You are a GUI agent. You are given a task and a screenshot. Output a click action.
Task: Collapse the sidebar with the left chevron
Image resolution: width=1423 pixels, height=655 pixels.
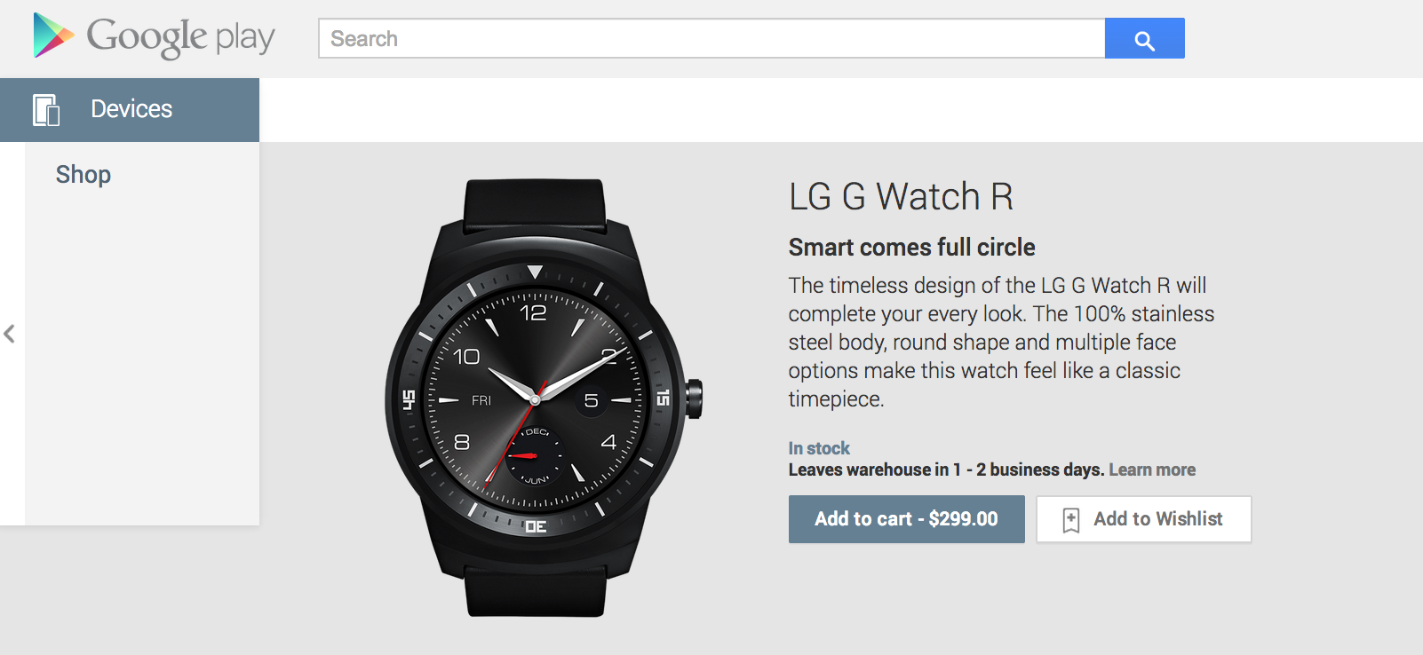[x=10, y=334]
